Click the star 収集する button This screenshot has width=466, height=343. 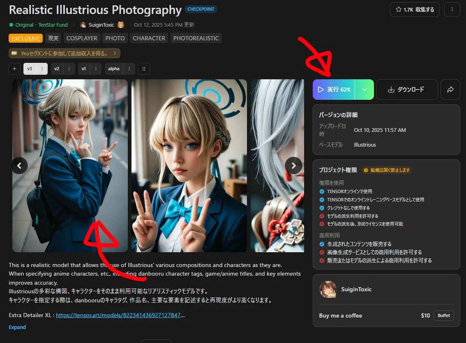pos(414,9)
